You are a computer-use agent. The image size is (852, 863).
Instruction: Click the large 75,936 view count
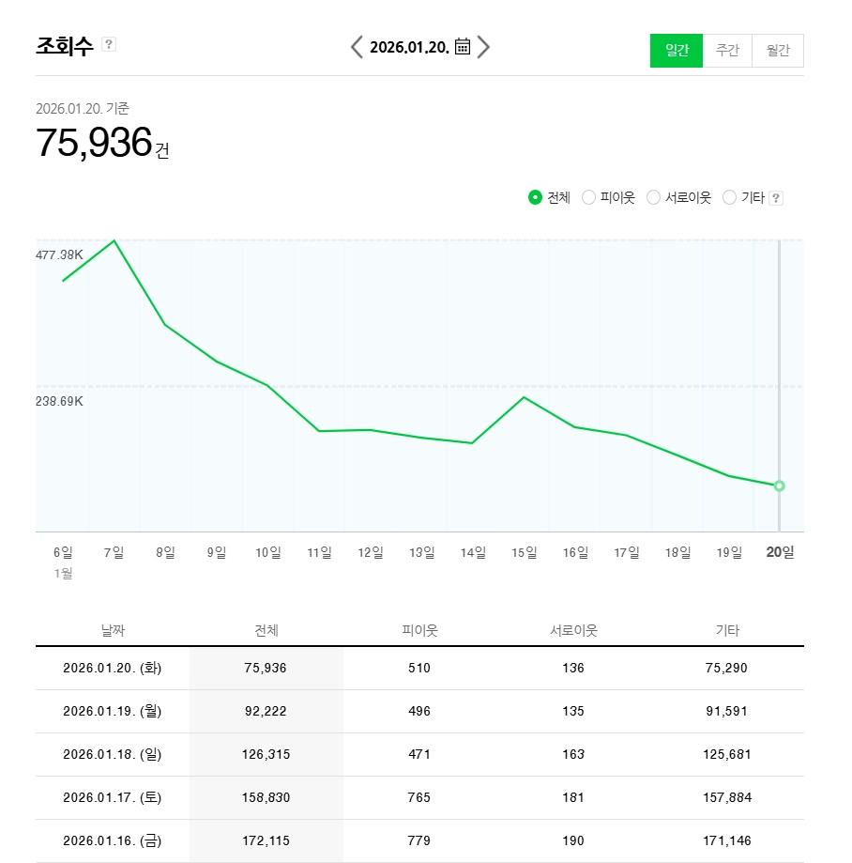click(x=94, y=143)
